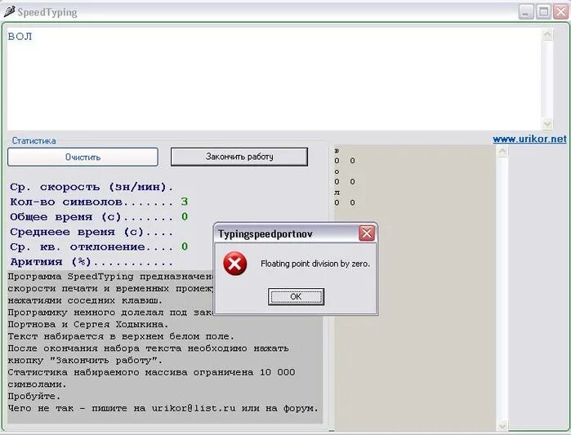Click the typing field scrollbar down arrow

[547, 124]
